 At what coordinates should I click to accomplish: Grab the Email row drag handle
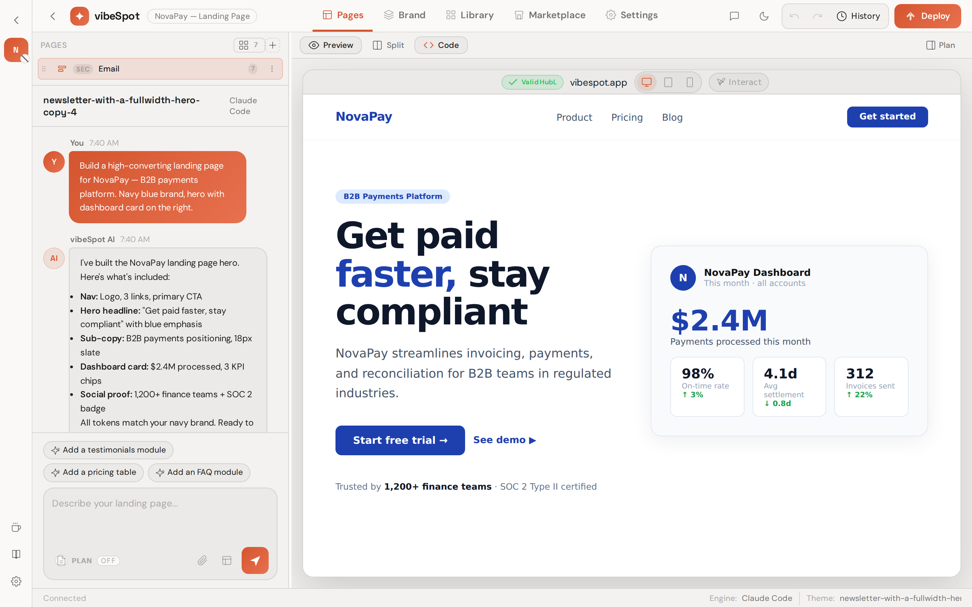click(44, 69)
